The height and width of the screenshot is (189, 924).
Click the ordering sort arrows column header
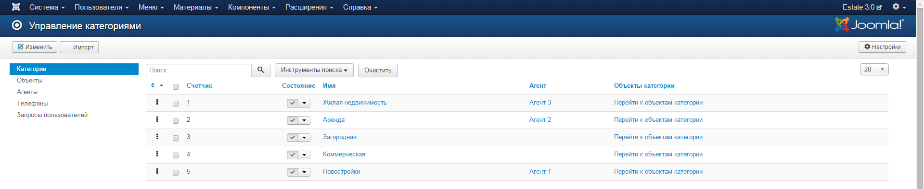click(157, 85)
